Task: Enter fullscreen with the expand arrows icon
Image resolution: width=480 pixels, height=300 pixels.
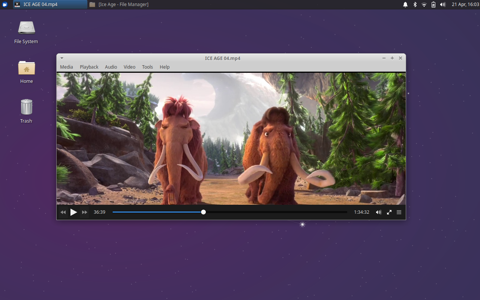Action: [x=389, y=212]
